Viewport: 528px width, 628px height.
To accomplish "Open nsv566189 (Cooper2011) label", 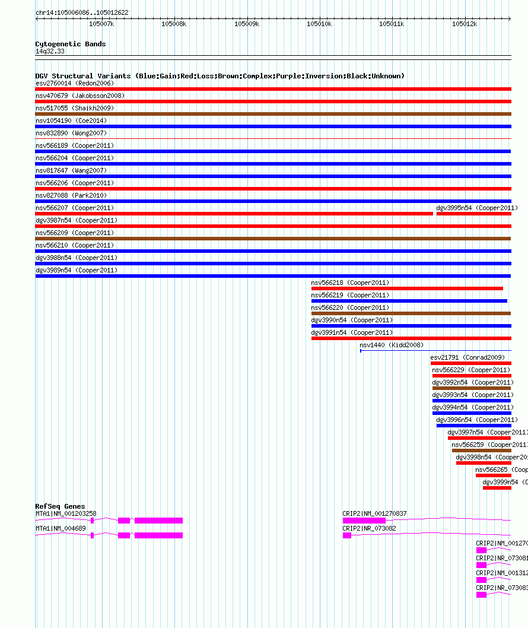I will pos(75,145).
